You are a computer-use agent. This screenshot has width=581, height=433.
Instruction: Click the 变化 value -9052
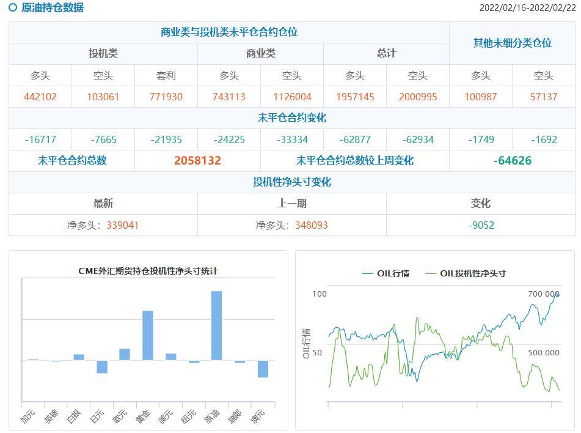[481, 225]
